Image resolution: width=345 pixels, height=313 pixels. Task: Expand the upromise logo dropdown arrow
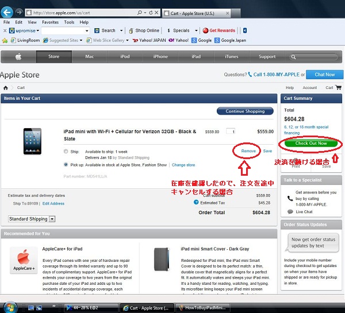click(x=38, y=30)
